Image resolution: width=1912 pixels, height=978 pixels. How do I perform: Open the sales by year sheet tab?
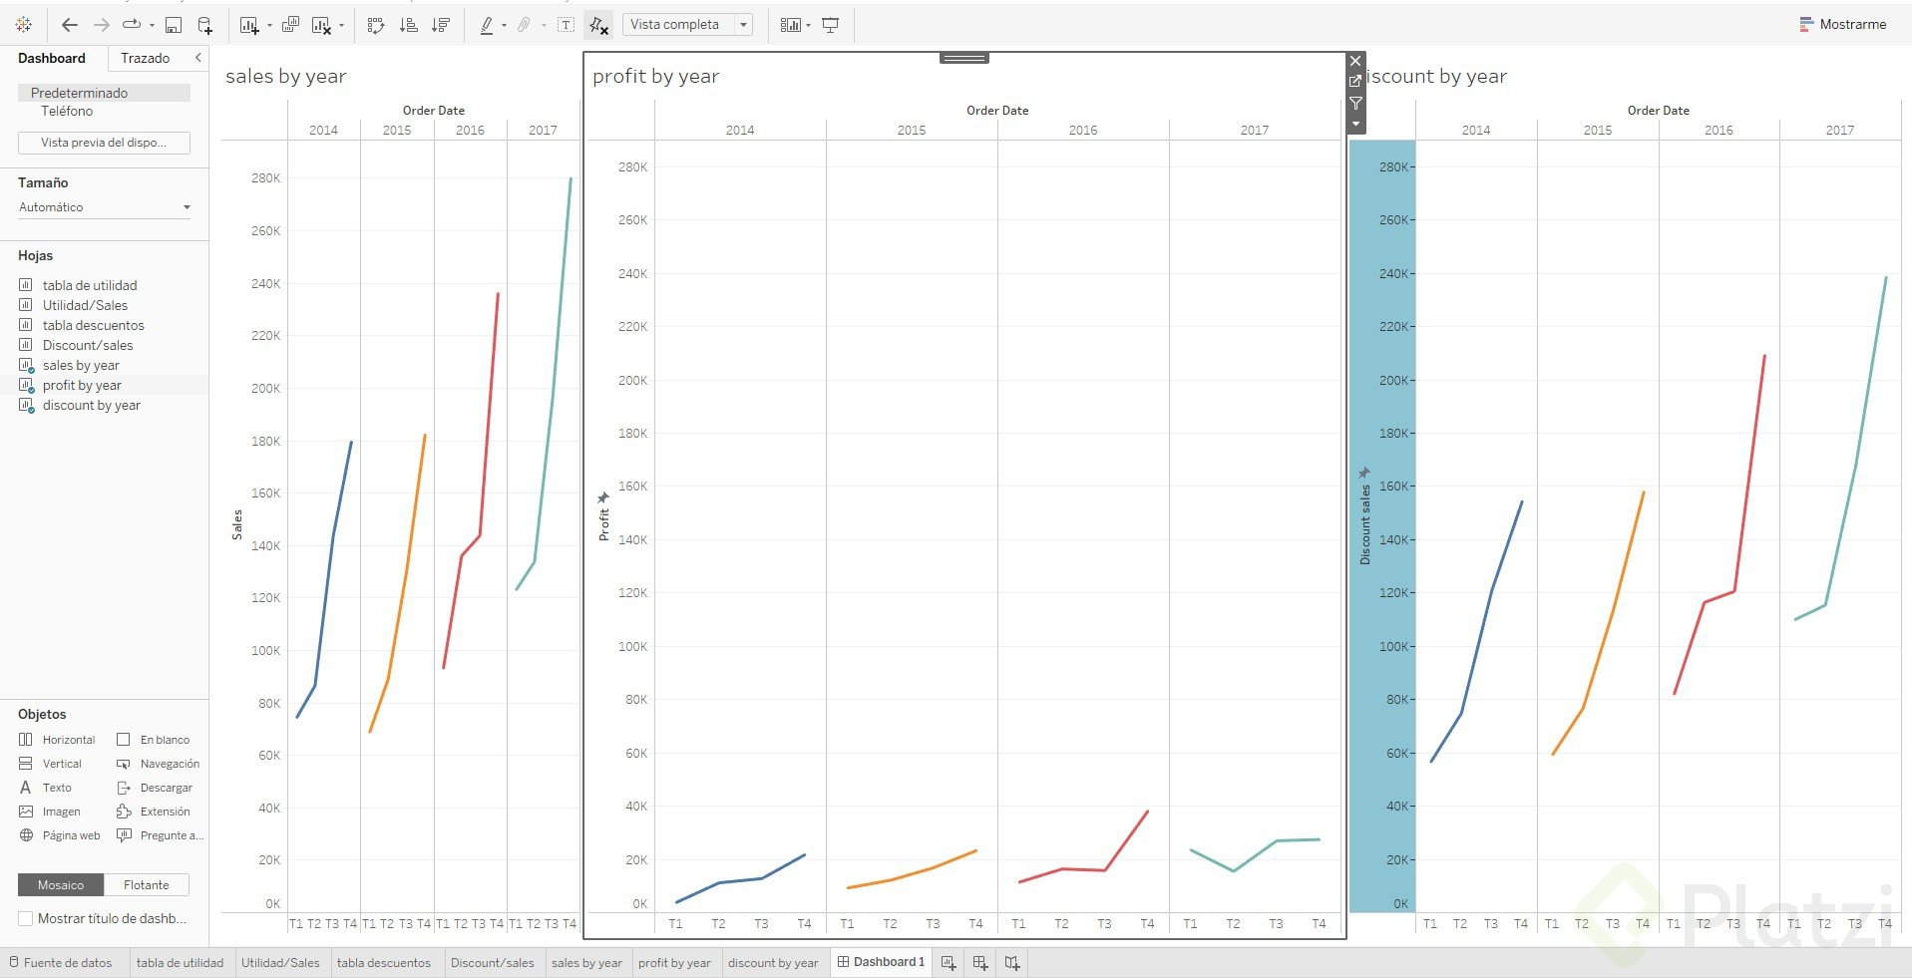pyautogui.click(x=586, y=963)
